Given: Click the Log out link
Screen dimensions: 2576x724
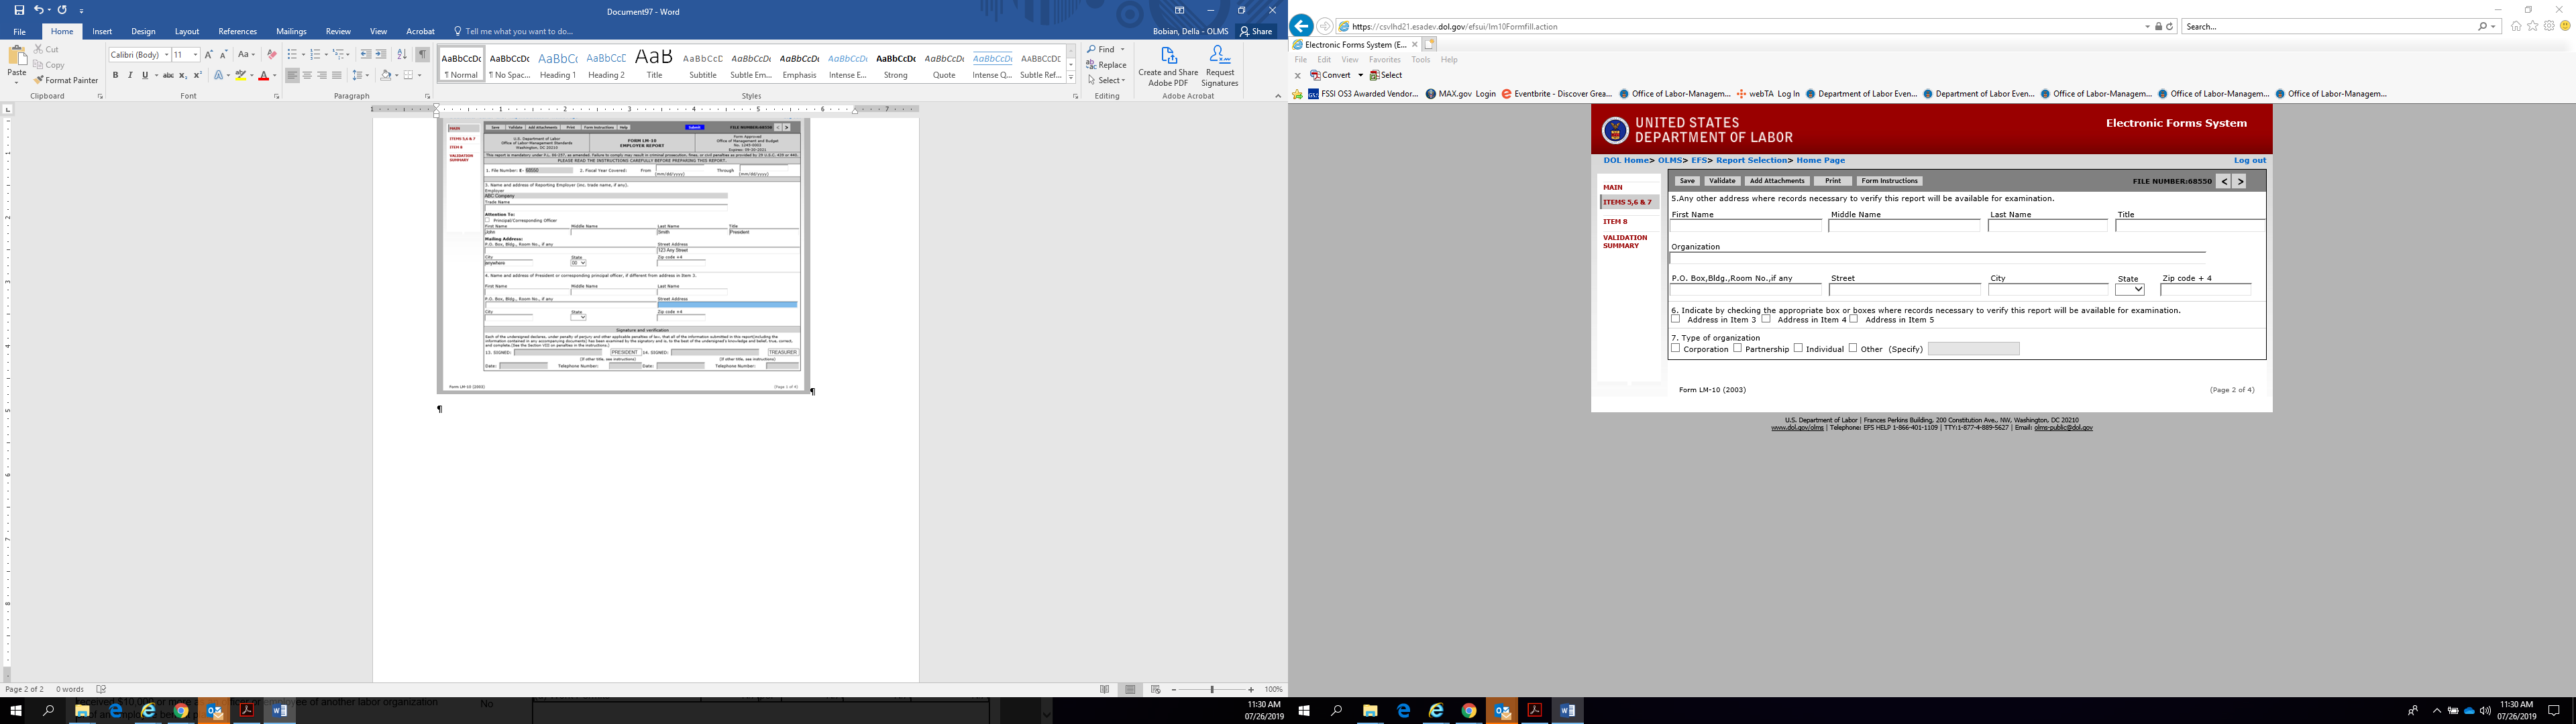Looking at the screenshot, I should pyautogui.click(x=2249, y=160).
